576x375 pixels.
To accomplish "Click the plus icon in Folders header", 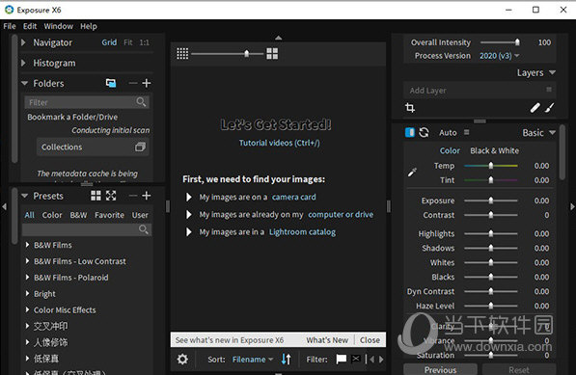I will pyautogui.click(x=147, y=83).
